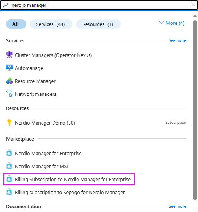Click Billing subscription to Sepago bag icon
Image resolution: width=198 pixels, height=212 pixels.
(x=10, y=192)
